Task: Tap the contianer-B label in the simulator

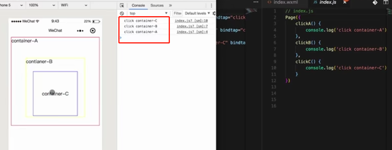Action: click(x=39, y=62)
